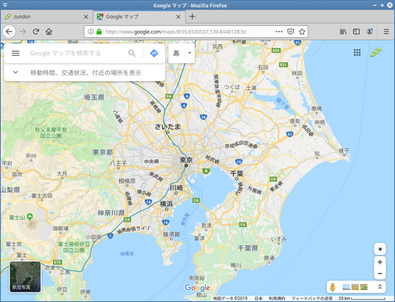
Task: Click the 埼玉県 prefecture label
Action: coord(94,98)
